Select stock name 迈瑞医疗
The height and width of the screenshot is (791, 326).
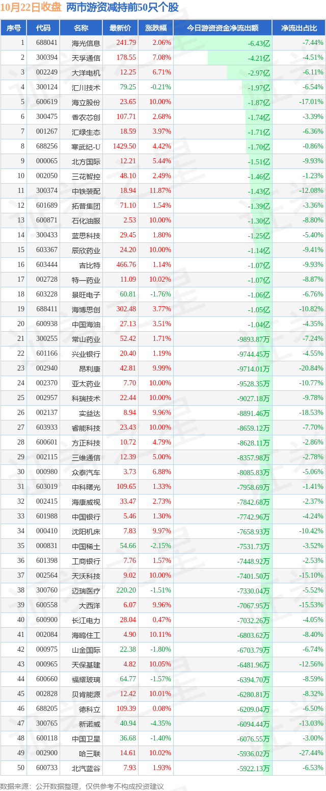tap(87, 590)
